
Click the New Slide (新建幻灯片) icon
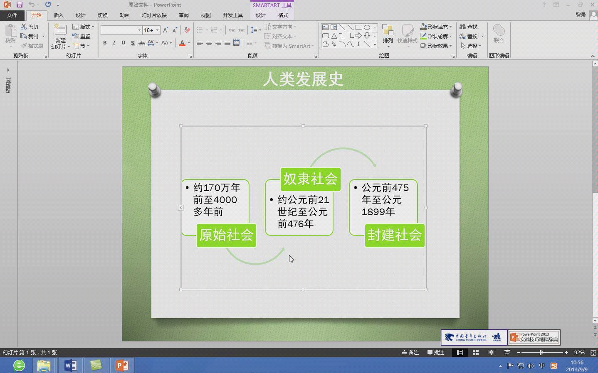coord(60,30)
